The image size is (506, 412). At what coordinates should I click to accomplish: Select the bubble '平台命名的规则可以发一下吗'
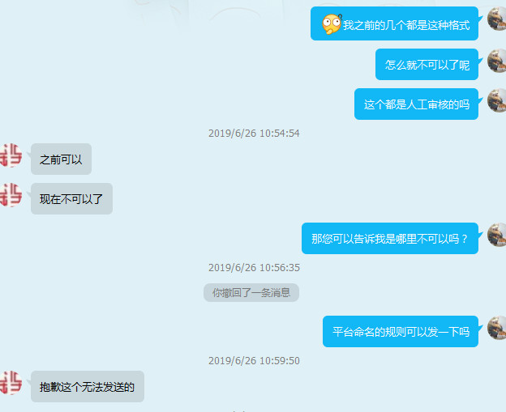pyautogui.click(x=401, y=332)
